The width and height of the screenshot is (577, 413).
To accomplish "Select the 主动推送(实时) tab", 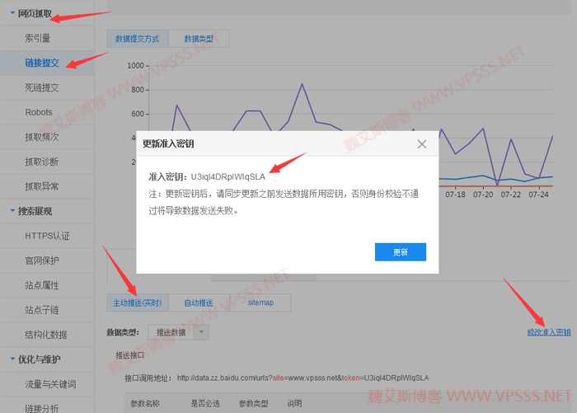I will click(138, 303).
